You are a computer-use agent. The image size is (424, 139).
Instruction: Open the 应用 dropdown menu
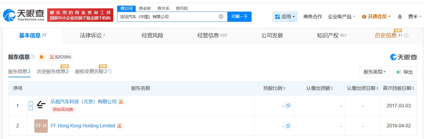tap(285, 17)
